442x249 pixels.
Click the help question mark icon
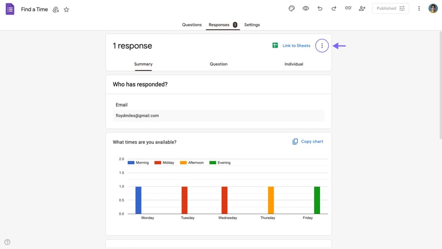tap(7, 242)
